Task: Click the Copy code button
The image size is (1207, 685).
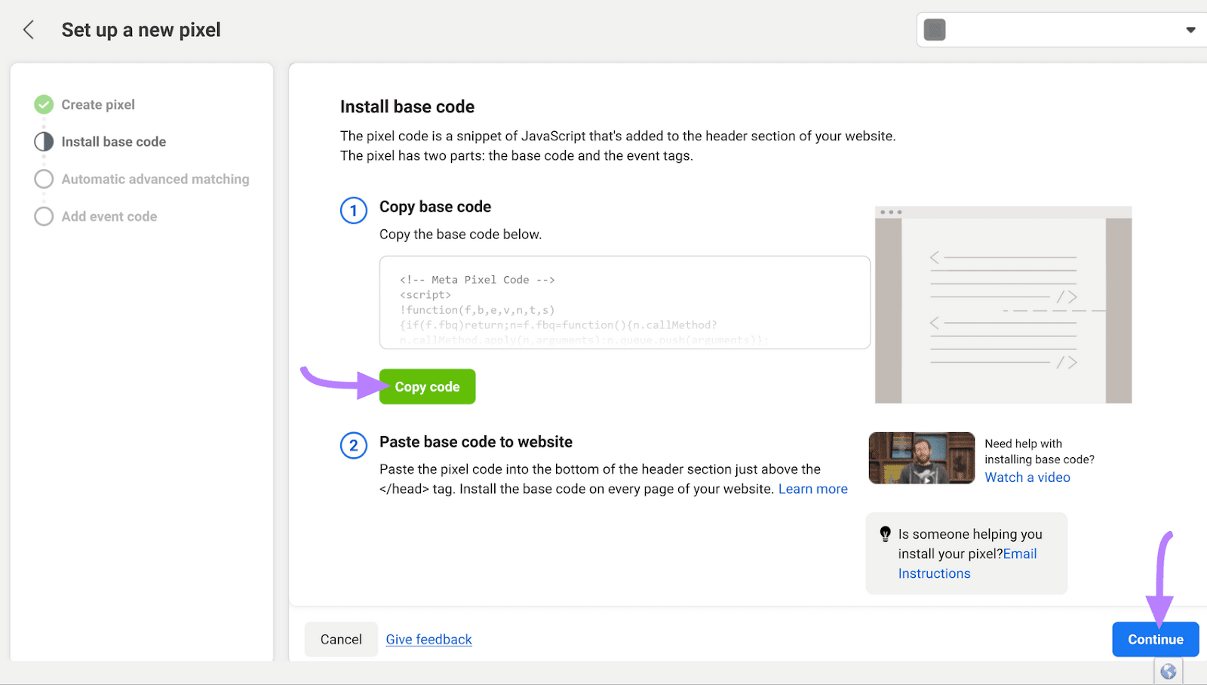Action: click(x=427, y=386)
